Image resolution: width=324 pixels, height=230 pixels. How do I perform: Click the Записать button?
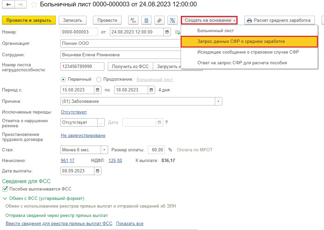(x=73, y=20)
